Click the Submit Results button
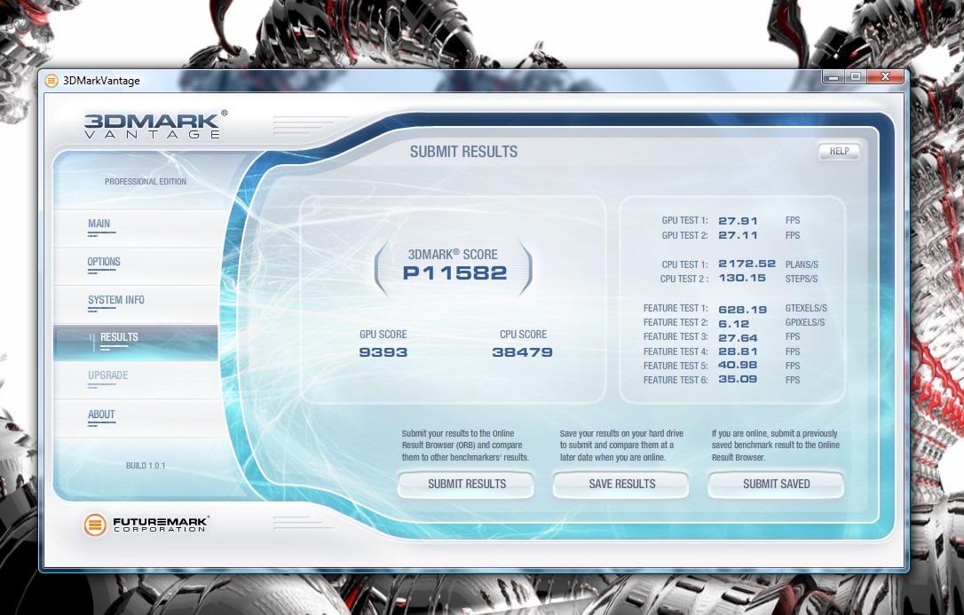 [467, 485]
